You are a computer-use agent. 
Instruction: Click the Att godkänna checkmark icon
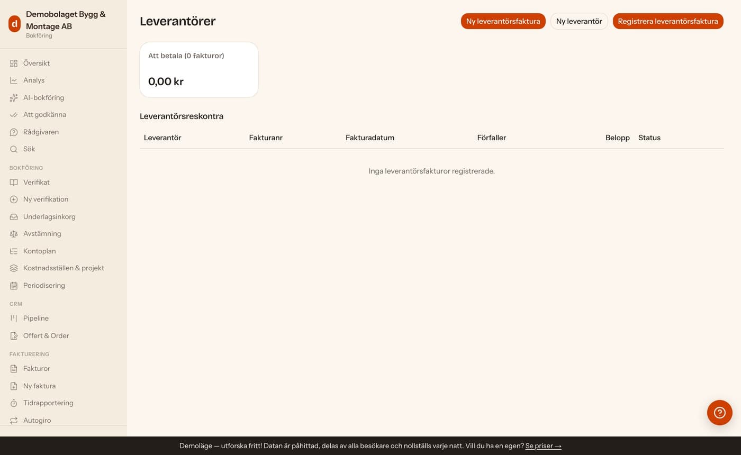click(14, 115)
